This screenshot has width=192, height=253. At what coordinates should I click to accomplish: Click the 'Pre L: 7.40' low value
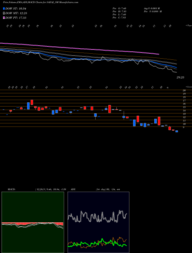tap(119, 15)
